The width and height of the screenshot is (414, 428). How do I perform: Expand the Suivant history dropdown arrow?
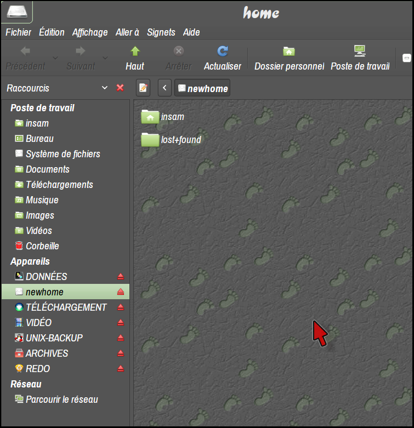coord(105,58)
